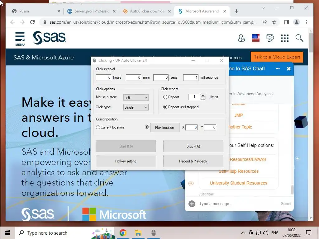Open University Student Resources chat link
The image size is (319, 239).
(x=238, y=183)
